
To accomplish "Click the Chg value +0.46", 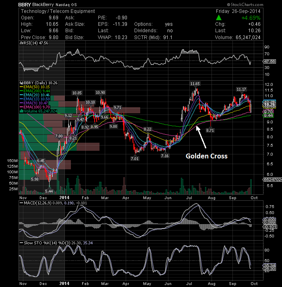I will (x=254, y=24).
